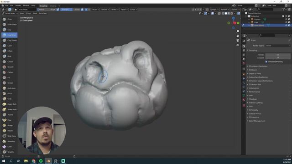
Task: Expand the Volumetrics panel
Action: coord(254,88)
